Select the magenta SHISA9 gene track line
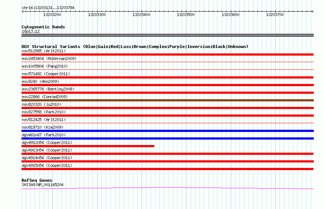Screen dimensions: 324x209 pos(167,188)
